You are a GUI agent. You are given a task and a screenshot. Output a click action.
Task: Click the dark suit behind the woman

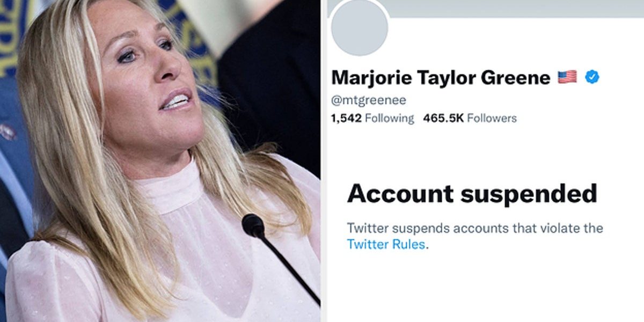[x=268, y=80]
